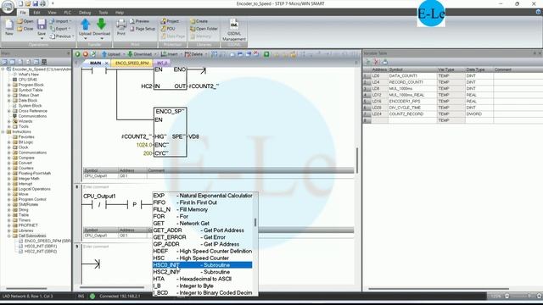
Task: Open GSDML Management
Action: pos(234,30)
